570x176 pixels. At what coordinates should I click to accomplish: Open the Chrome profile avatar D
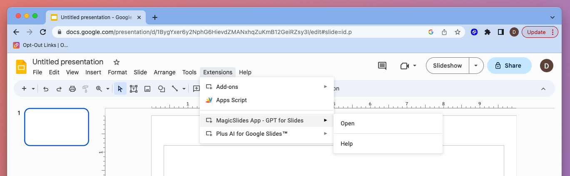coord(514,32)
